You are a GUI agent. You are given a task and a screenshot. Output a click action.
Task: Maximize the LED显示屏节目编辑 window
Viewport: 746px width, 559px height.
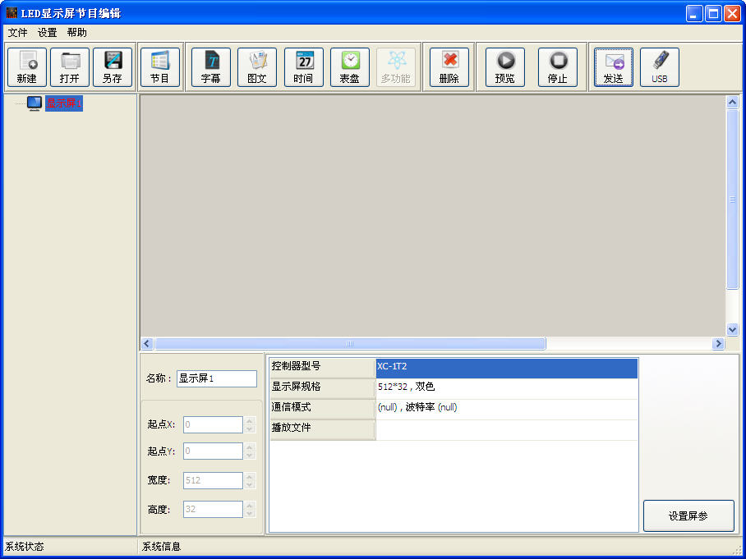(713, 13)
